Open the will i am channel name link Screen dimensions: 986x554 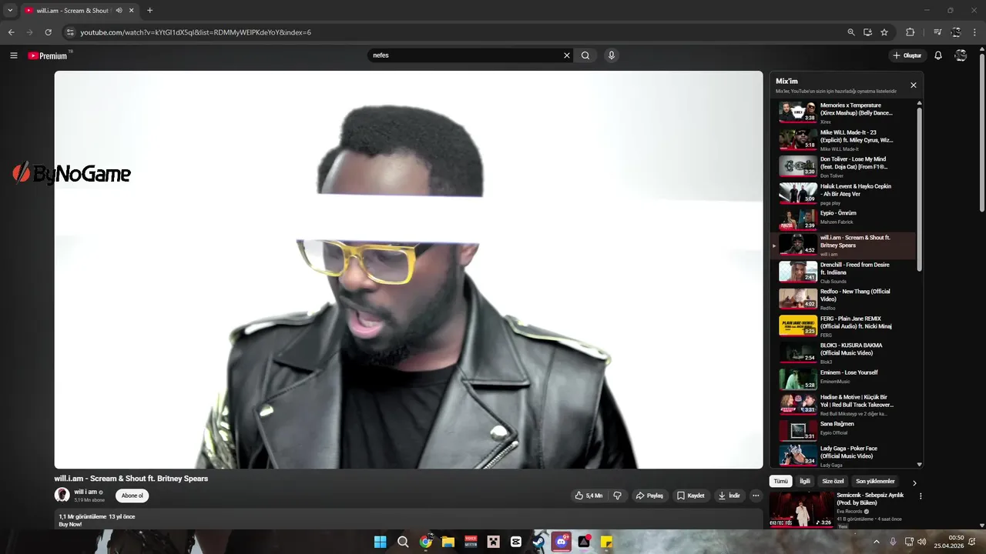click(x=86, y=492)
